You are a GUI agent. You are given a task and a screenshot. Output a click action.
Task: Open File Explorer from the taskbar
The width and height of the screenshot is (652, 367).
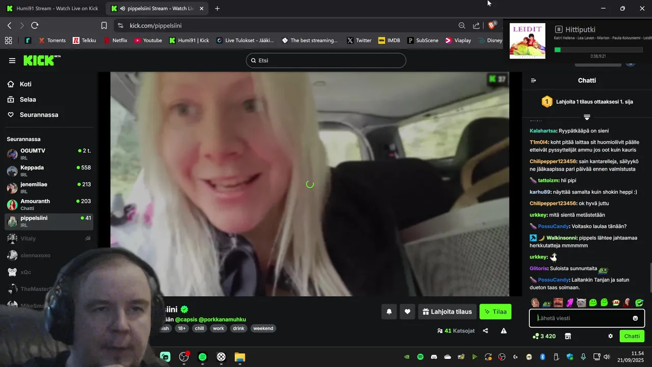239,357
